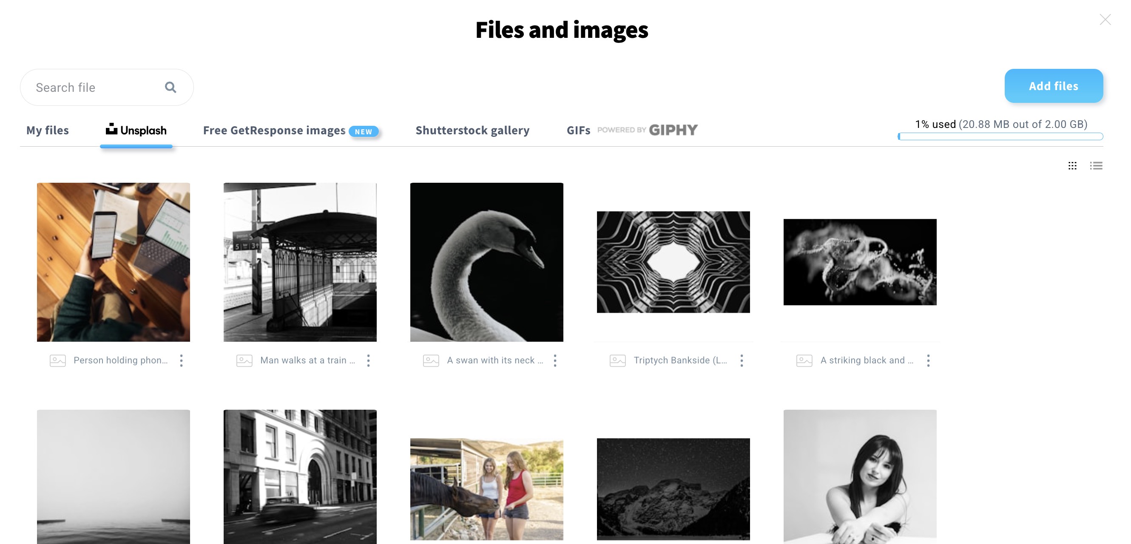The image size is (1131, 544).
Task: Switch to the GIFs tab
Action: pos(578,130)
